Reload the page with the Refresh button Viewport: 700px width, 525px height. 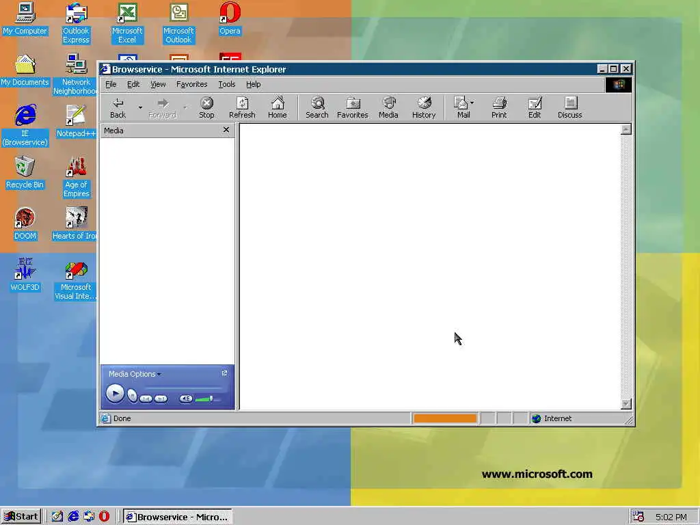(x=242, y=107)
